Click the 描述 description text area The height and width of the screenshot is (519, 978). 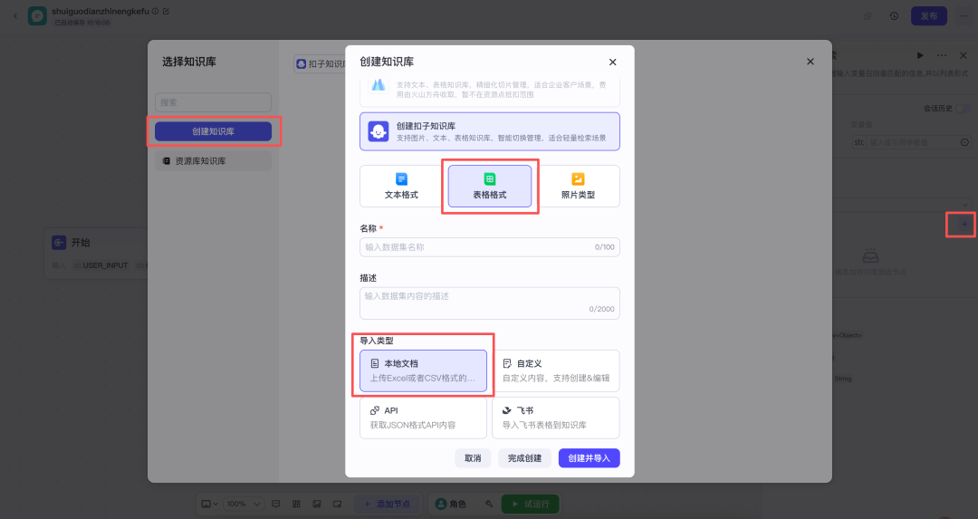coord(489,303)
